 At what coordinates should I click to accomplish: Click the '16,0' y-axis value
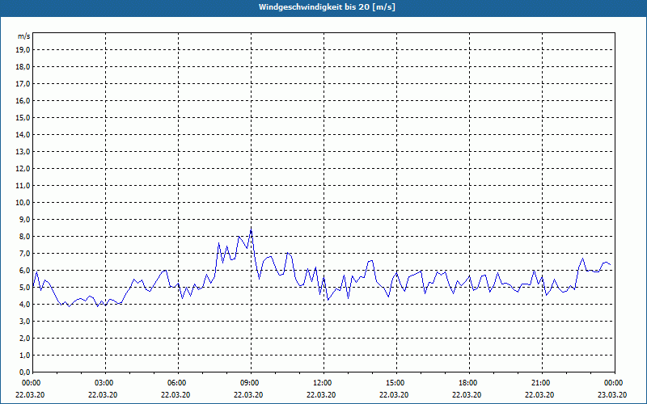[23, 100]
